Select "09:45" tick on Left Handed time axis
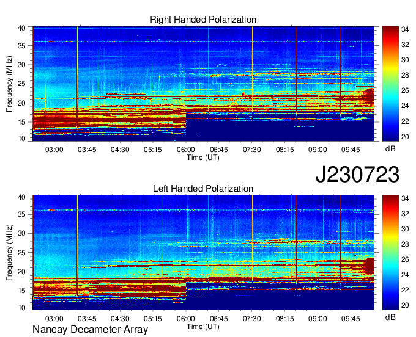 (351, 319)
